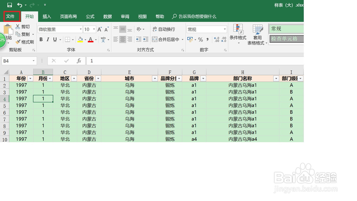
Task: Open 条件格式 conditional formatting
Action: [x=238, y=34]
